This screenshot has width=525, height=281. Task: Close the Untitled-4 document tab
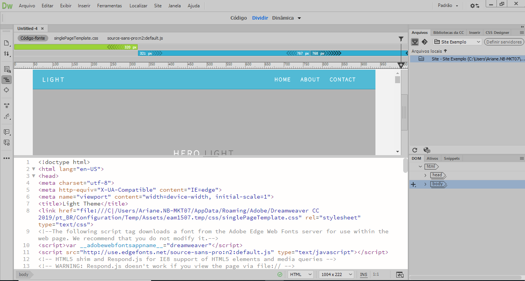[x=42, y=28]
